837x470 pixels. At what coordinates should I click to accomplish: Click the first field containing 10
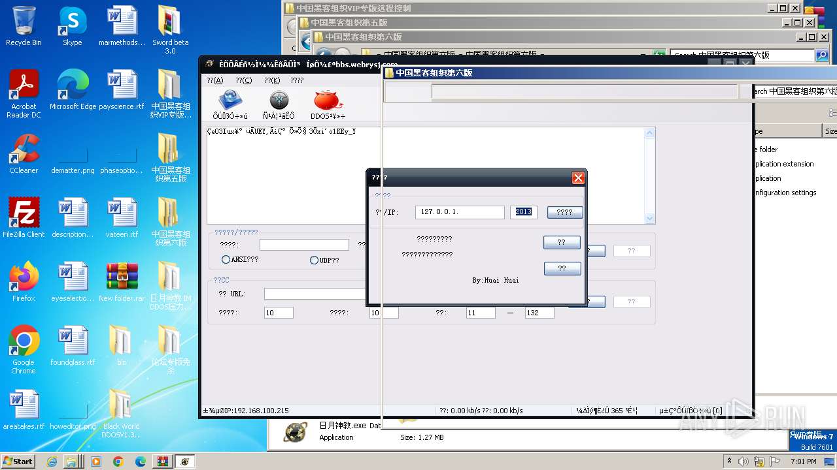(x=279, y=313)
